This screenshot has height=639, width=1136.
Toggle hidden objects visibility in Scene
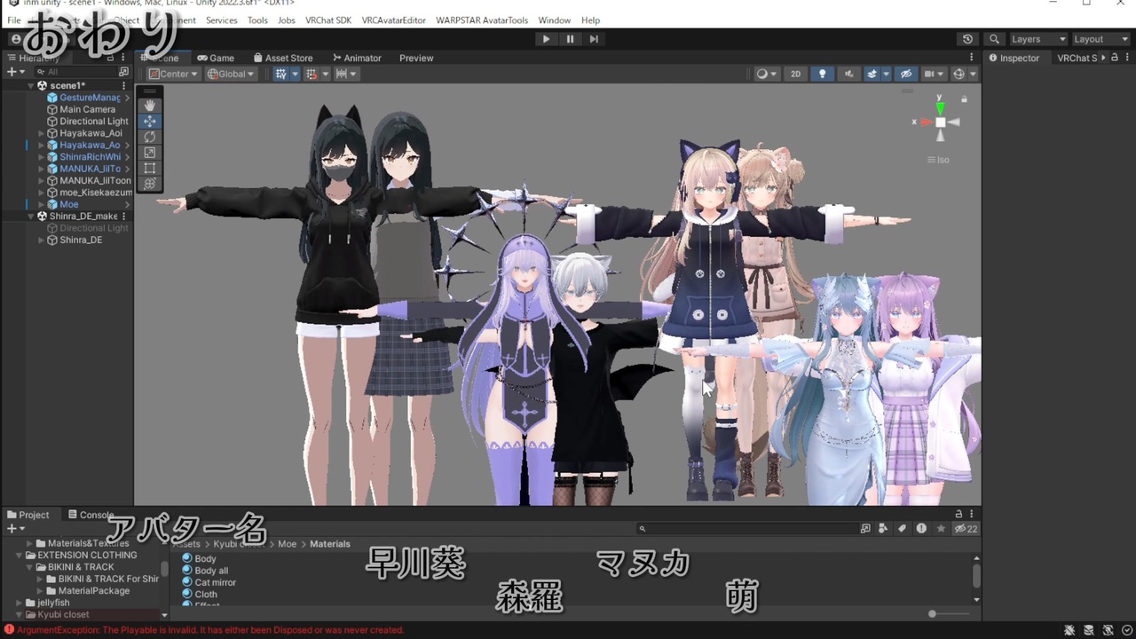pyautogui.click(x=905, y=74)
